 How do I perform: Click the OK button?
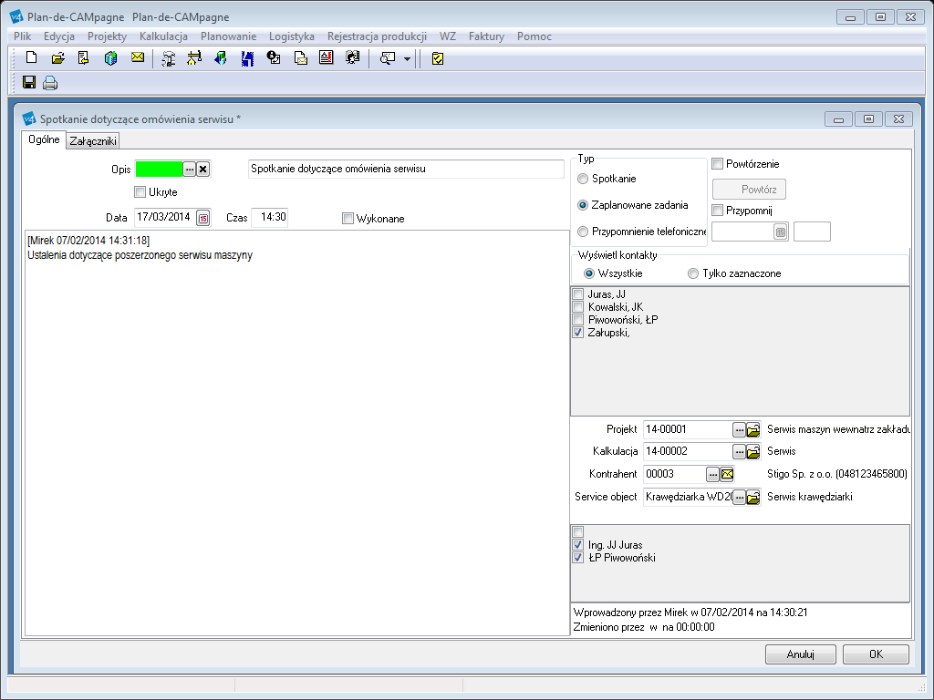(876, 654)
